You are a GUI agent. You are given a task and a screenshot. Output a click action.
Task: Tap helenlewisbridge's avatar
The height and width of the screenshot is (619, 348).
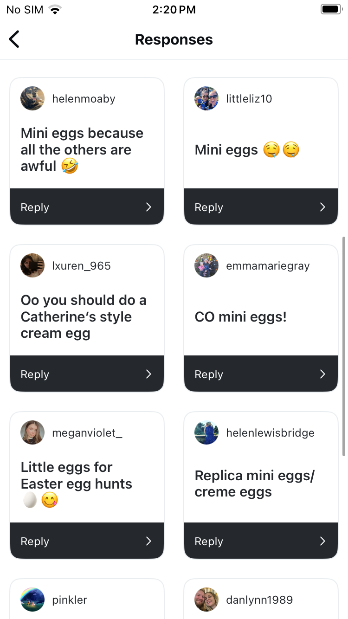coord(206,432)
